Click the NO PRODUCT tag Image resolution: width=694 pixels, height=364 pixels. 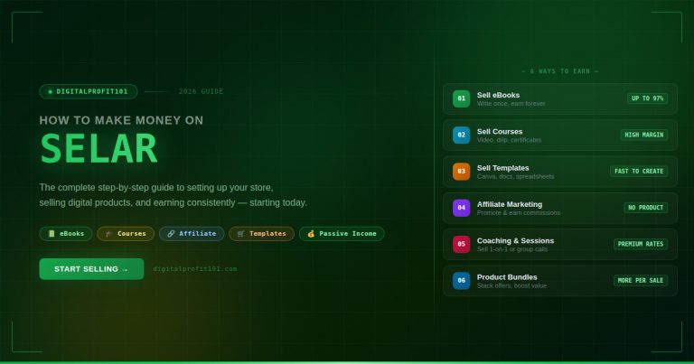pyautogui.click(x=646, y=208)
